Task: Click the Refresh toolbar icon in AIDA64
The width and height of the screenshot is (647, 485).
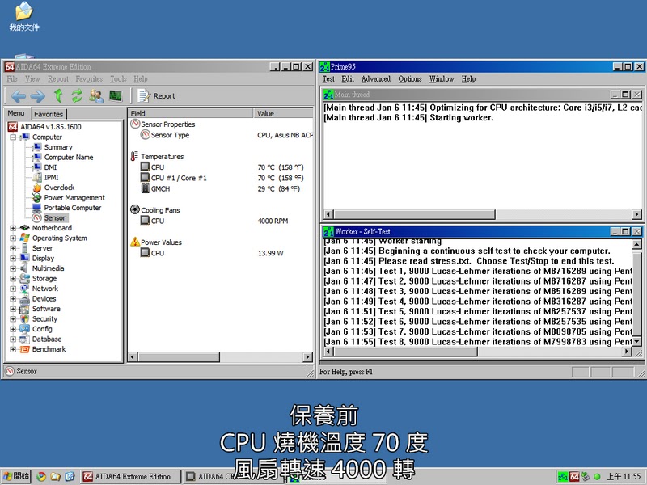Action: pyautogui.click(x=77, y=95)
